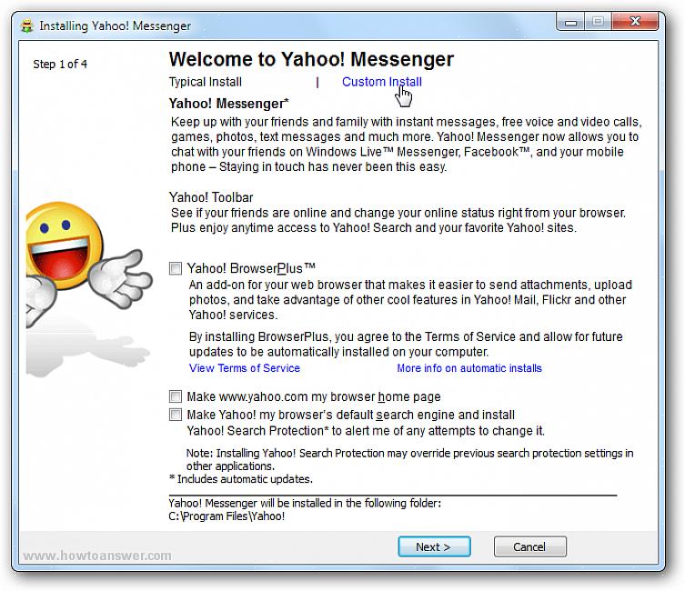Image resolution: width=685 pixels, height=591 pixels.
Task: Click 'Yahoo! Messenger will be installed in the following folder' text
Action: [305, 504]
